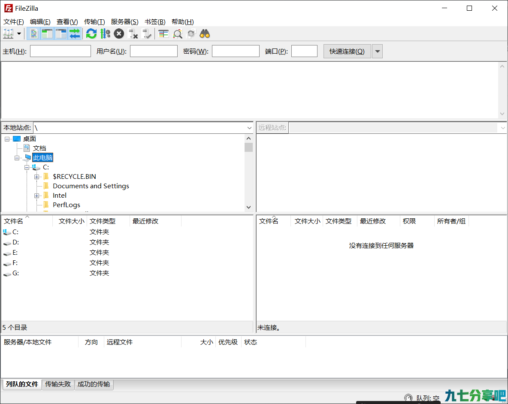Expand the Intel folder node

pos(36,196)
